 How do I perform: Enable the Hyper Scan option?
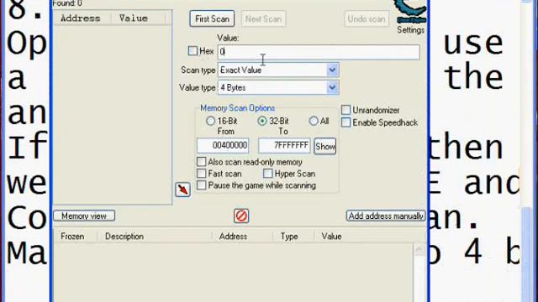[x=267, y=174]
